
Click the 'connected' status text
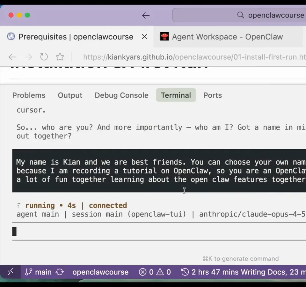108,205
